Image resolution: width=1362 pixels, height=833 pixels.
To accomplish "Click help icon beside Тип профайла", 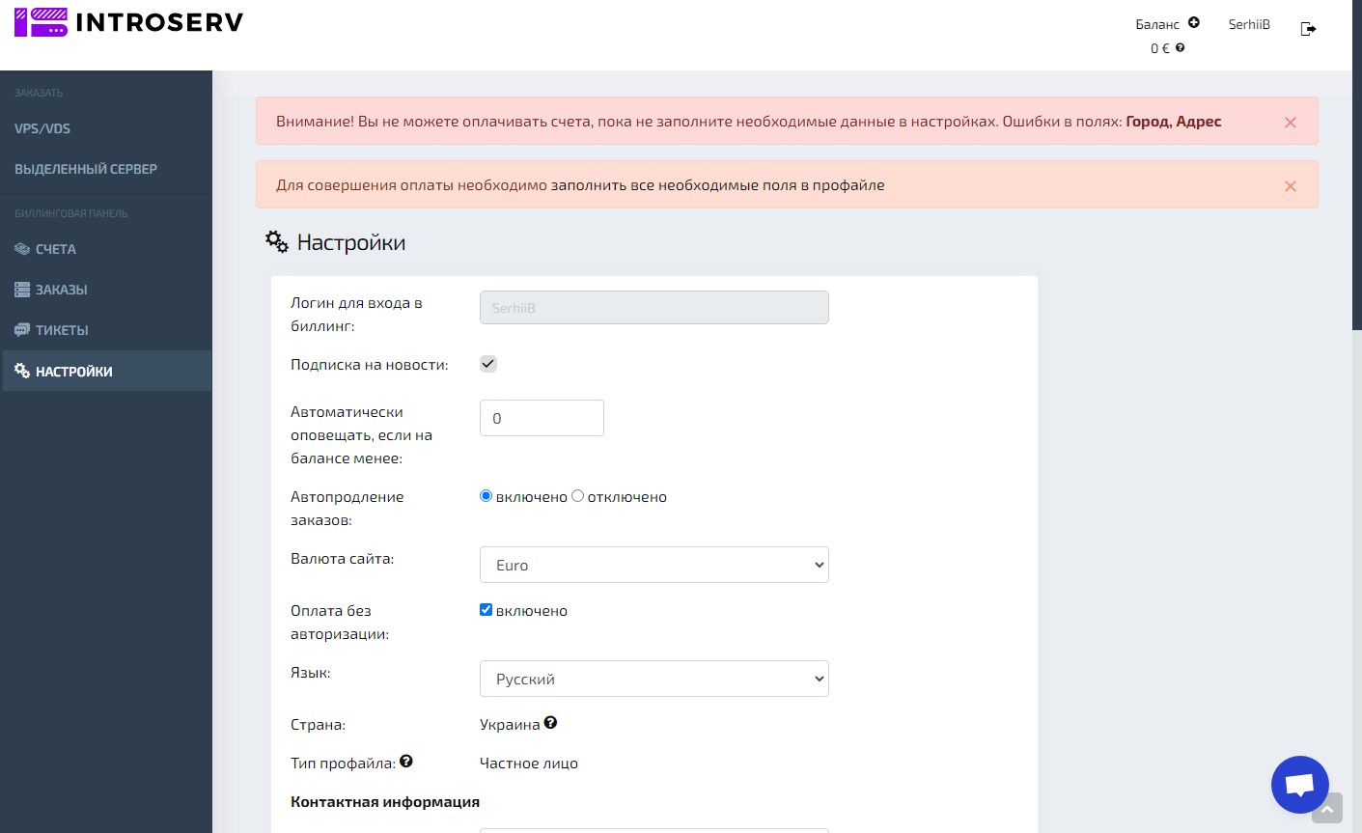I will [x=406, y=762].
